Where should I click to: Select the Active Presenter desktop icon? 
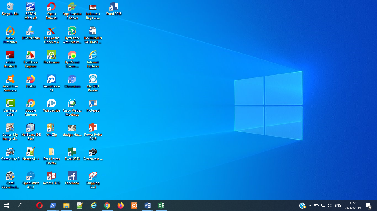[x=10, y=35]
